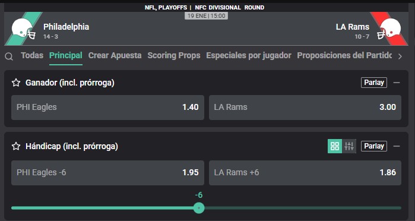This screenshot has width=415, height=221.
Task: Select LA Rams +6 odds 1.86
Action: [305, 173]
